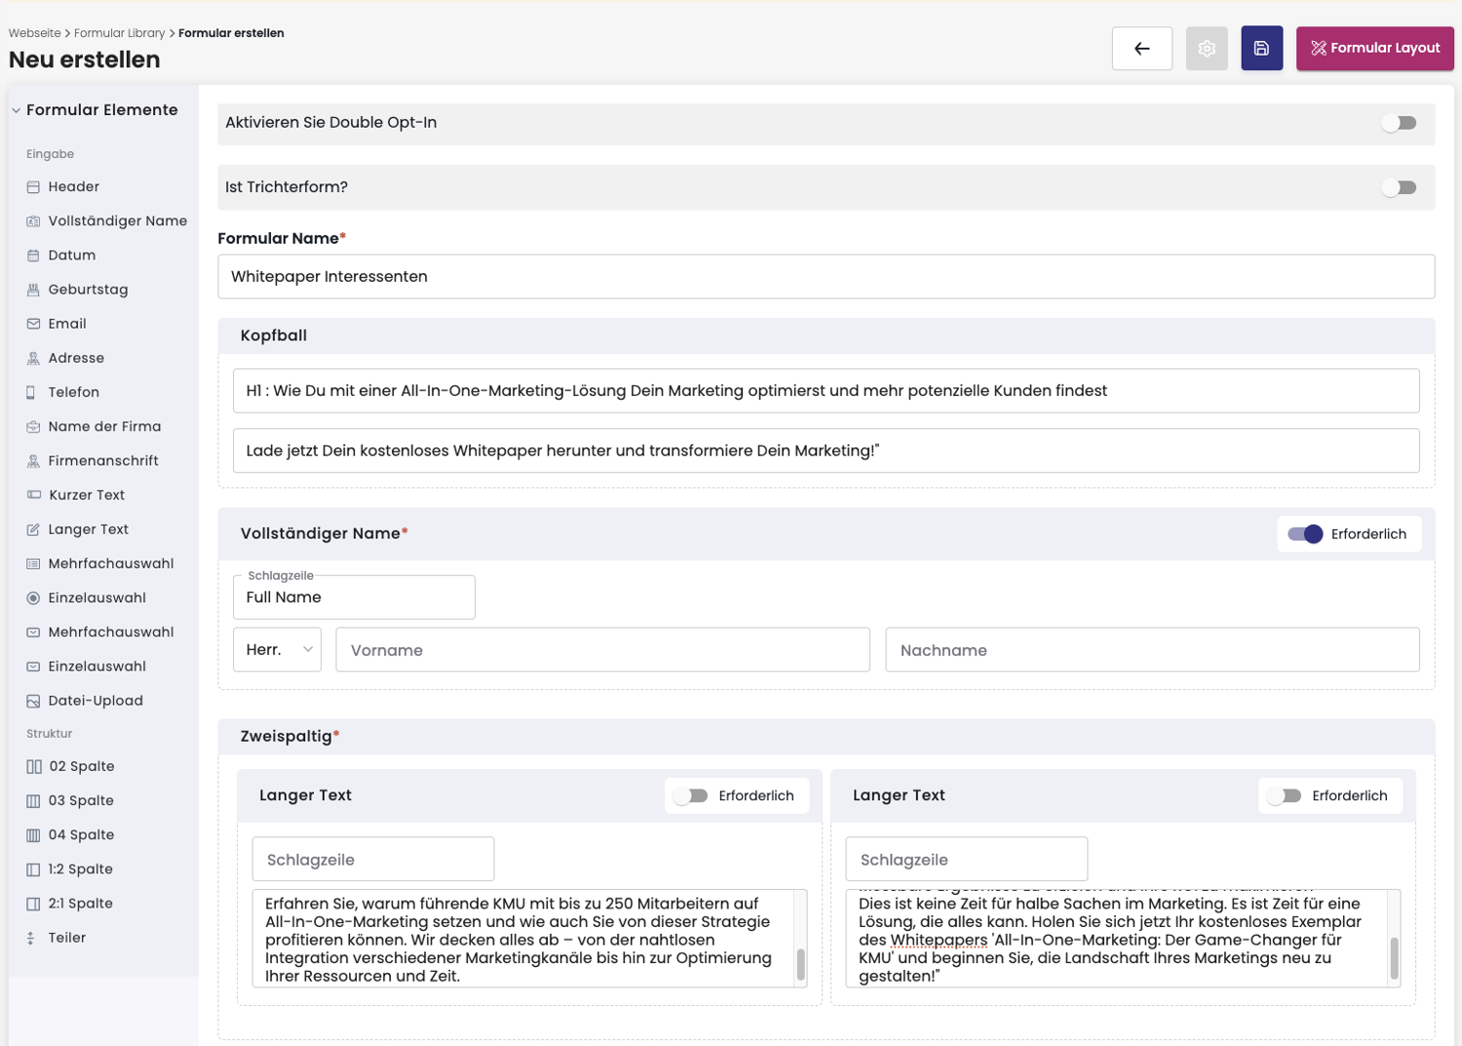This screenshot has height=1046, width=1462.
Task: Toggle the Ist Trichterform switch
Action: click(x=1399, y=187)
